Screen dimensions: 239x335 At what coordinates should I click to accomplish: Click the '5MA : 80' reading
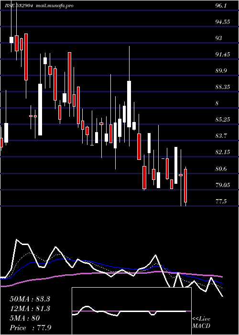click(25, 318)
